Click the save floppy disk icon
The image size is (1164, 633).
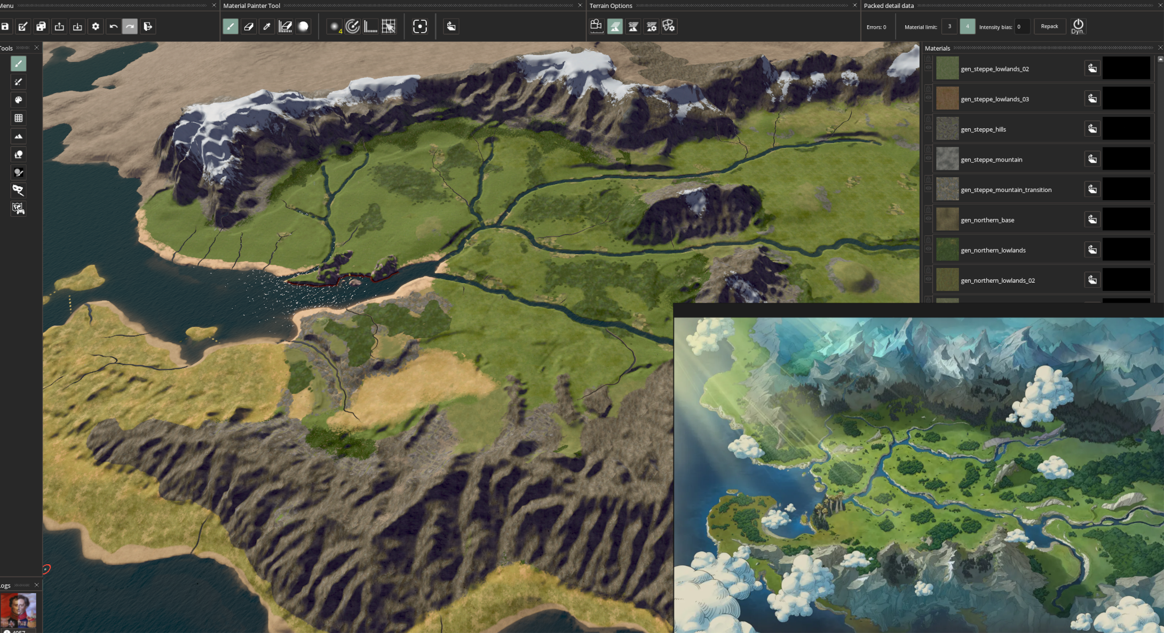coord(5,27)
